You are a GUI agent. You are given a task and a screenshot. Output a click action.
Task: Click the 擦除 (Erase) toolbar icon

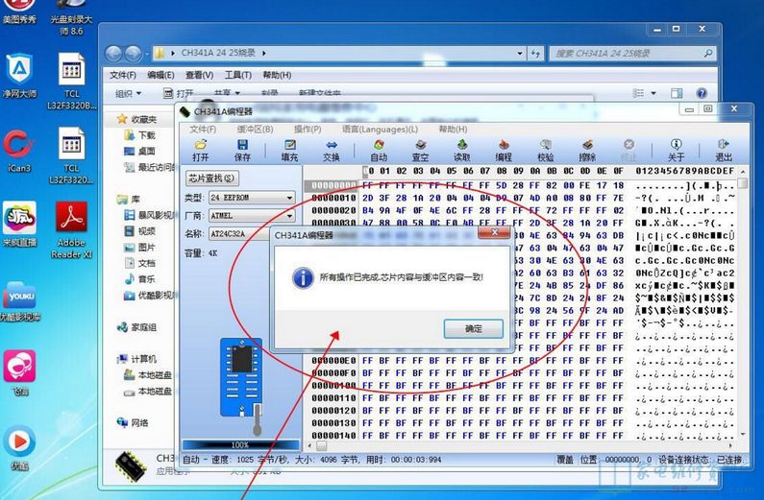point(587,151)
